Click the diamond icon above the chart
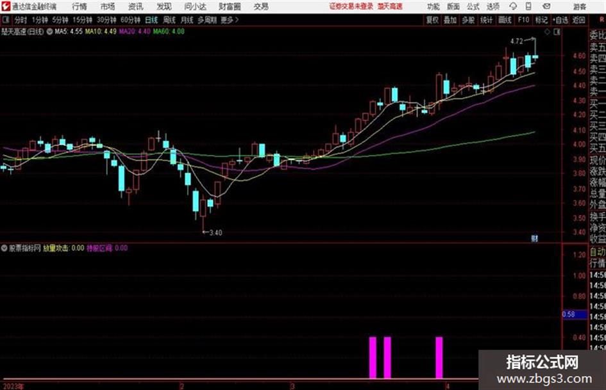Image resolution: width=606 pixels, height=390 pixels. [x=547, y=33]
